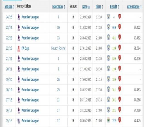
Task: Click Arsenal crest in 18/19 row
Action: tap(120, 89)
